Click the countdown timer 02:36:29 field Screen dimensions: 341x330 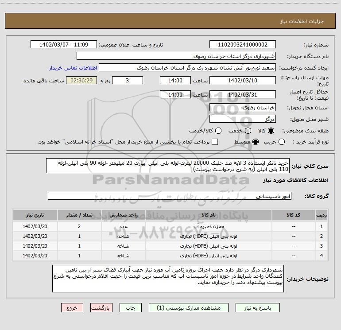[x=81, y=80]
